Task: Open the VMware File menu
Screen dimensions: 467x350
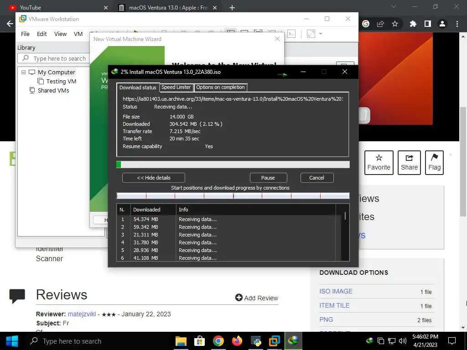Action: 26,34
